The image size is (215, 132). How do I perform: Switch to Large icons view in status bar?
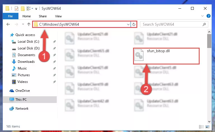207,127
